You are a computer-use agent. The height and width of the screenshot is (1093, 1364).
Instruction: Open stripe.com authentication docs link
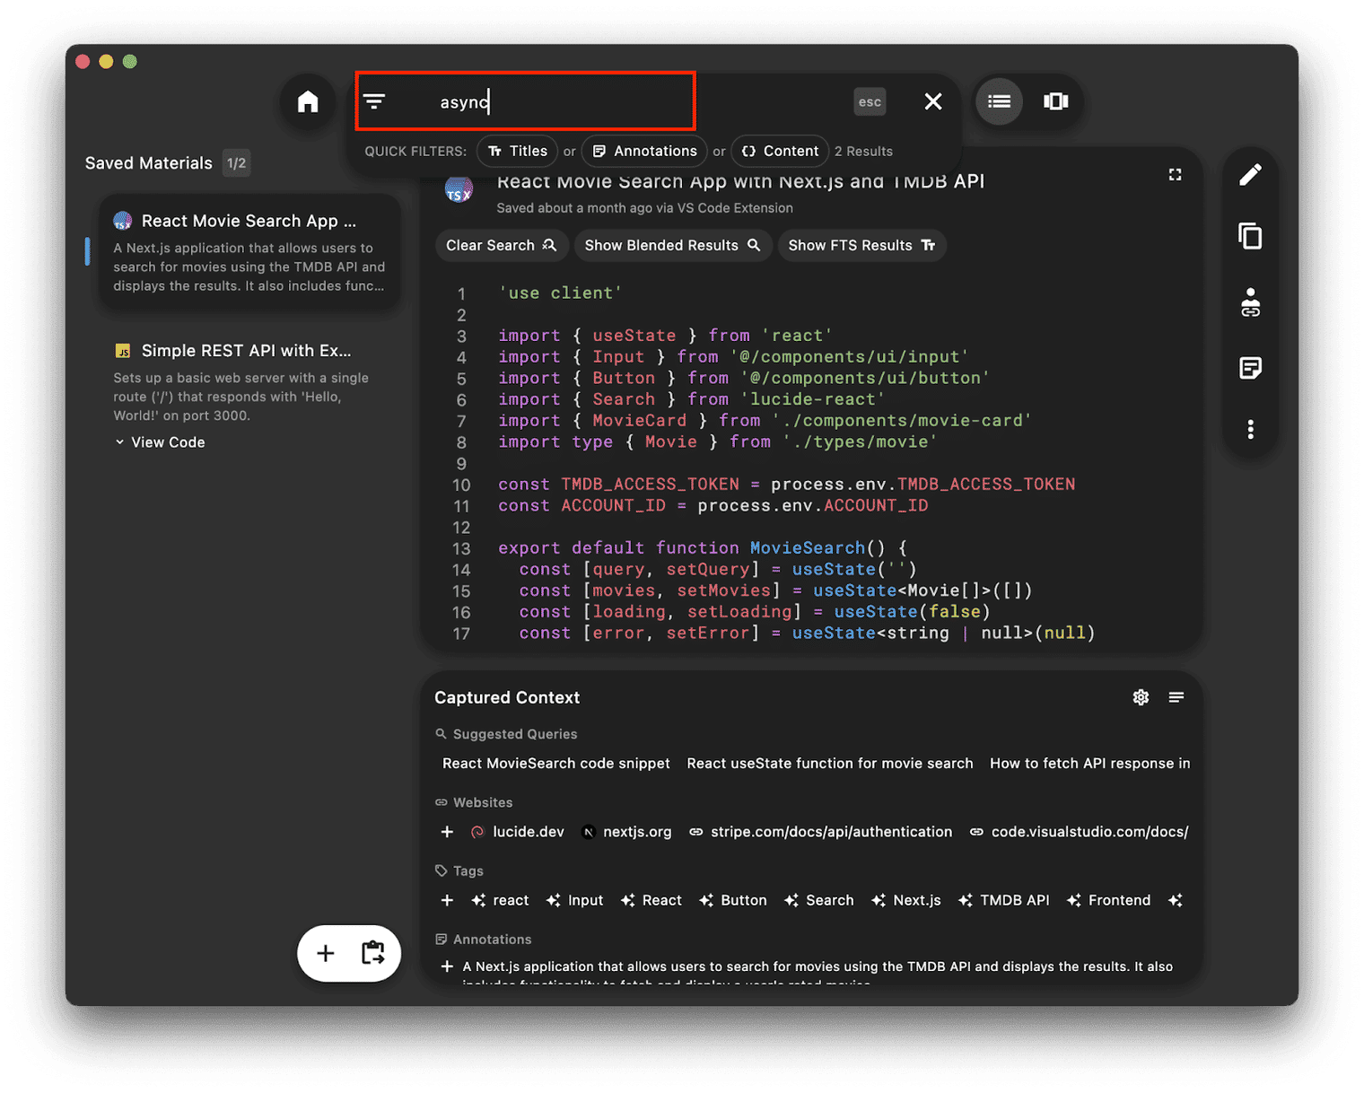(820, 832)
